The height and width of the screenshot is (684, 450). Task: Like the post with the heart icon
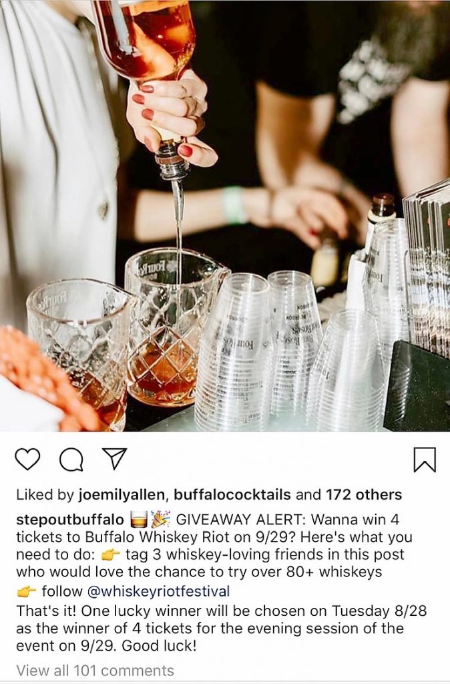tap(27, 459)
